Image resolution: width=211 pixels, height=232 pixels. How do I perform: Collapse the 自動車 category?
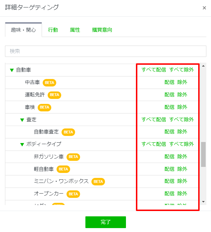pos(12,70)
